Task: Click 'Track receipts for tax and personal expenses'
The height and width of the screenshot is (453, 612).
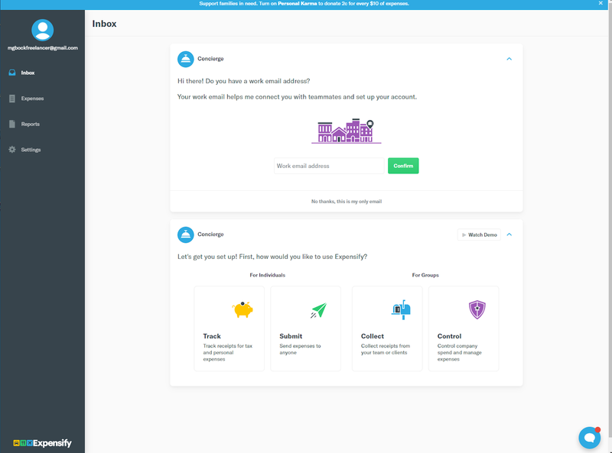Action: (x=227, y=352)
